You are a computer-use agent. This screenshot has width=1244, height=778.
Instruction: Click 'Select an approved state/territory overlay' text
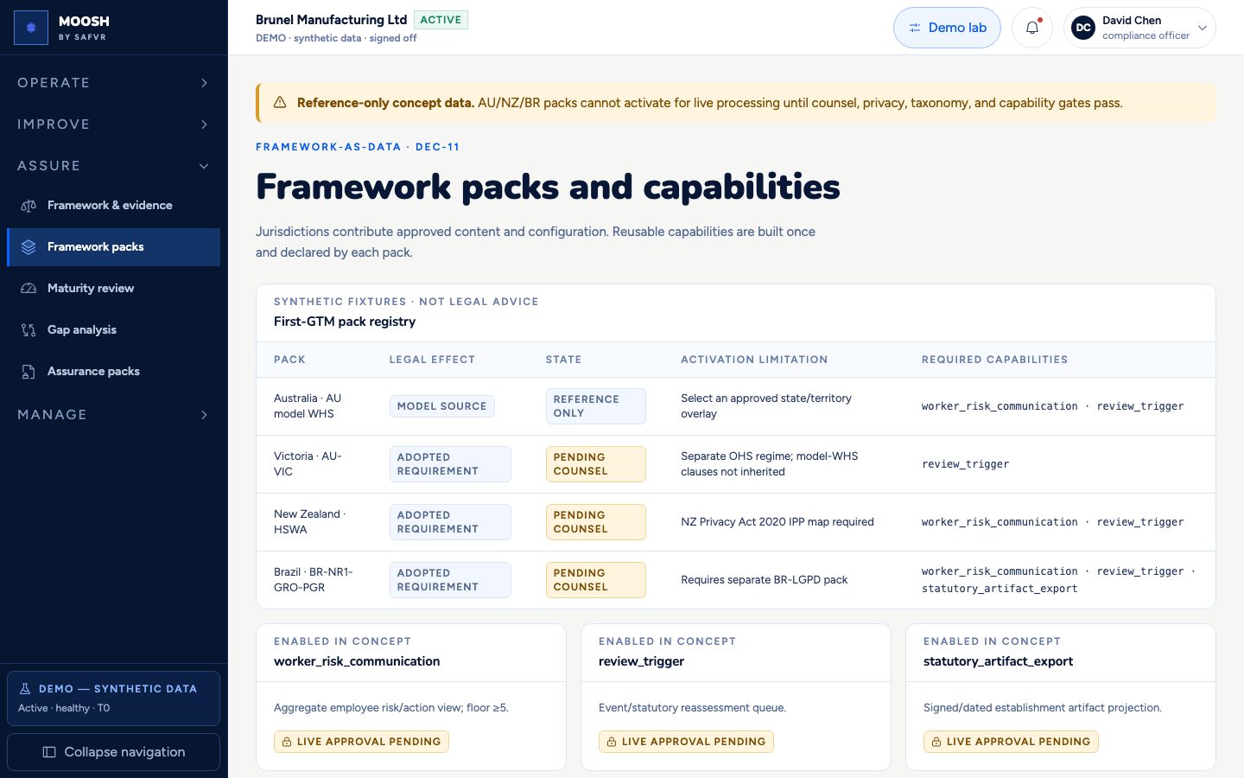click(x=765, y=406)
